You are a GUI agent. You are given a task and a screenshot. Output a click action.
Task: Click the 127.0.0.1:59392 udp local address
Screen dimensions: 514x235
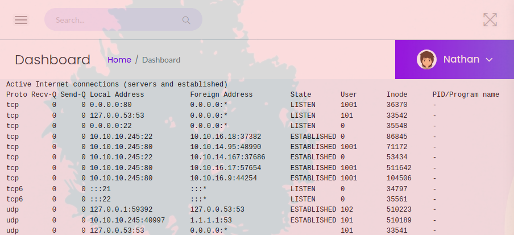tap(121, 209)
